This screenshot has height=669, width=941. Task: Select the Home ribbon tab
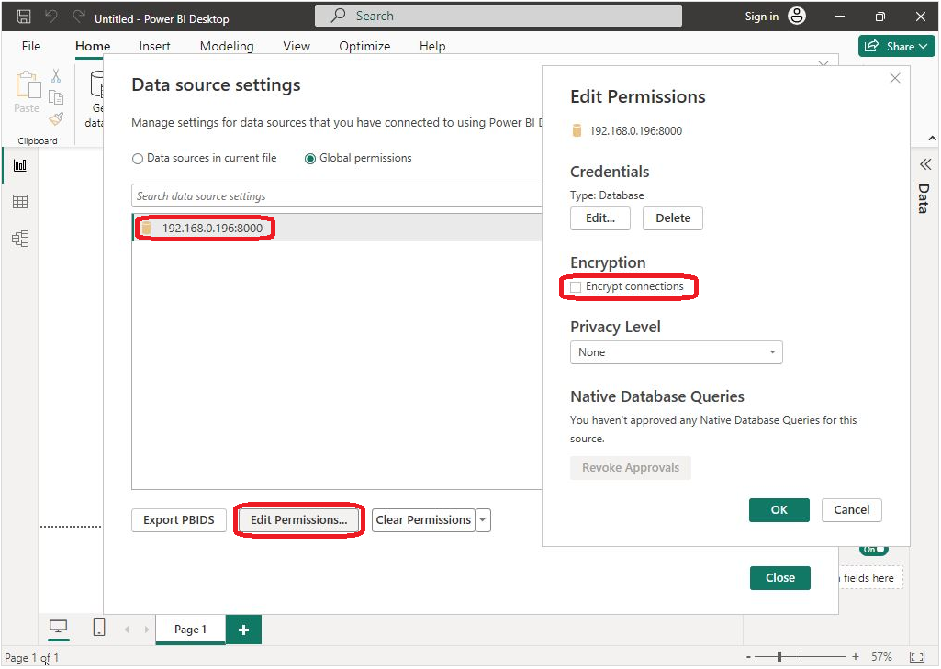93,46
